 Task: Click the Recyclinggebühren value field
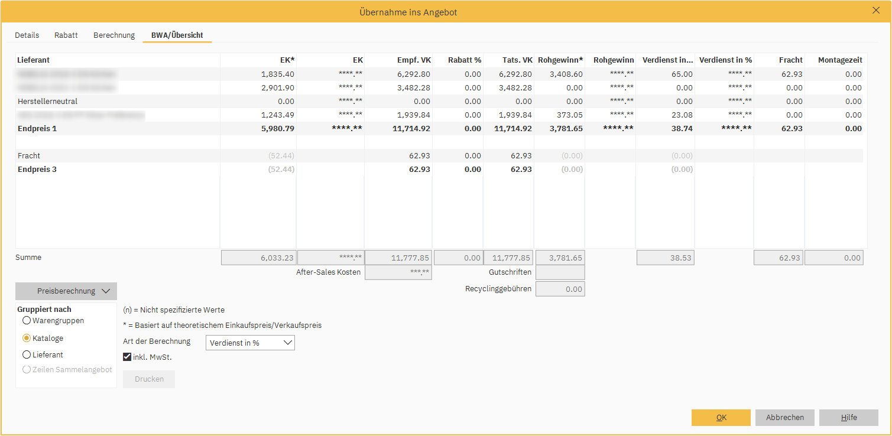pyautogui.click(x=560, y=289)
